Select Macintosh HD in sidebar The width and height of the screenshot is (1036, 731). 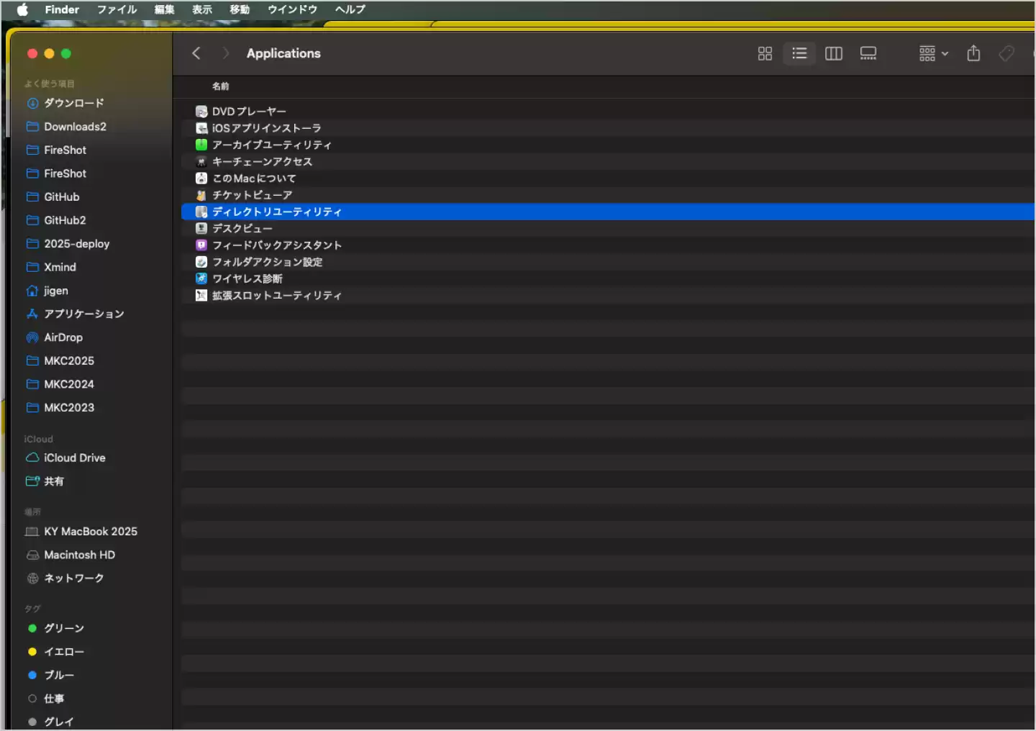[79, 555]
